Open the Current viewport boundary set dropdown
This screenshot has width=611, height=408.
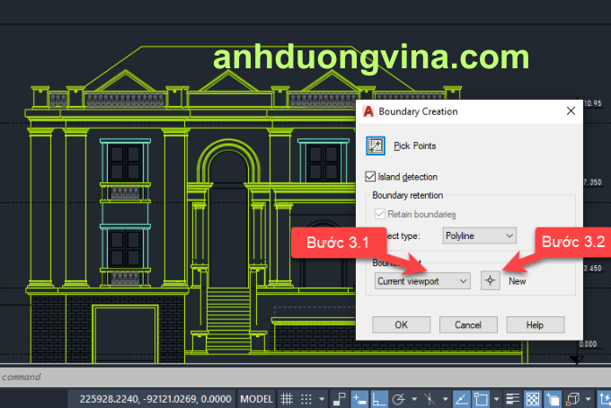pyautogui.click(x=422, y=281)
